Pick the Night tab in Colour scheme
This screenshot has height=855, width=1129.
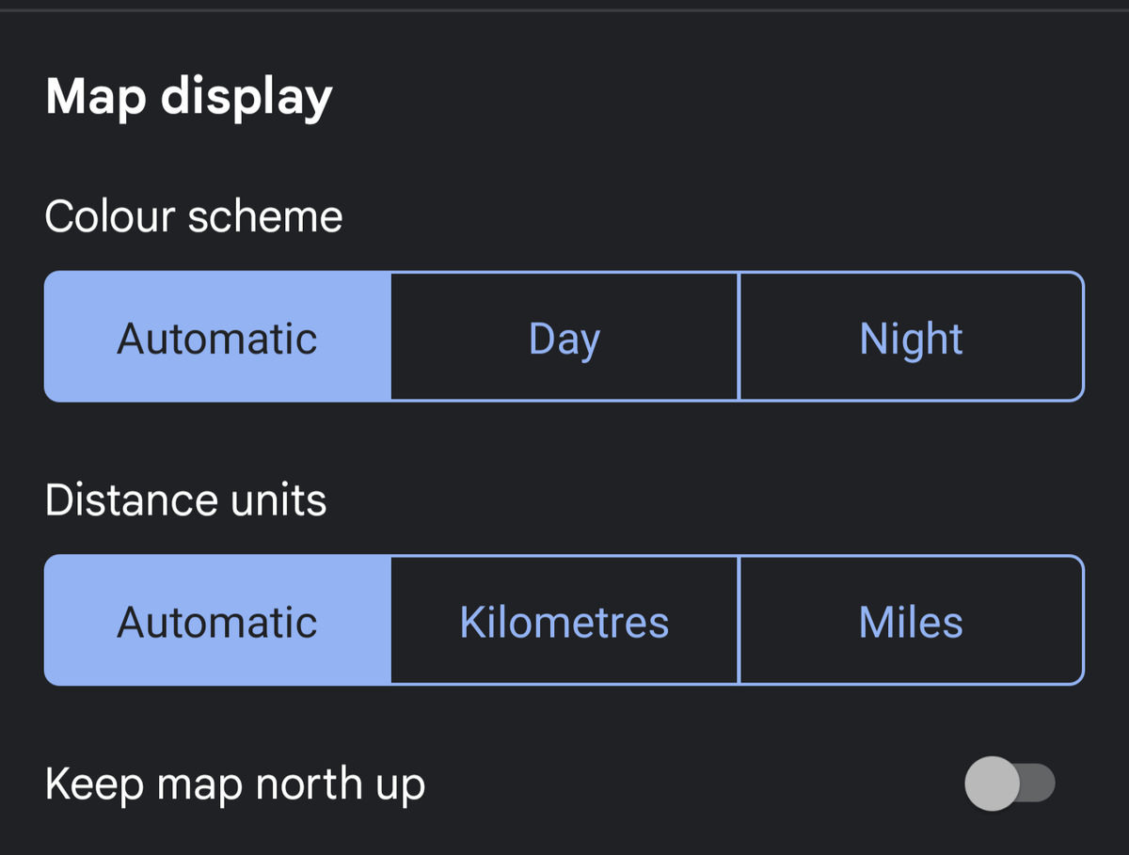pos(911,337)
